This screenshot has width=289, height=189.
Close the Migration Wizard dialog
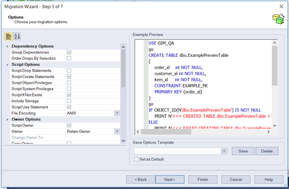coord(281,6)
